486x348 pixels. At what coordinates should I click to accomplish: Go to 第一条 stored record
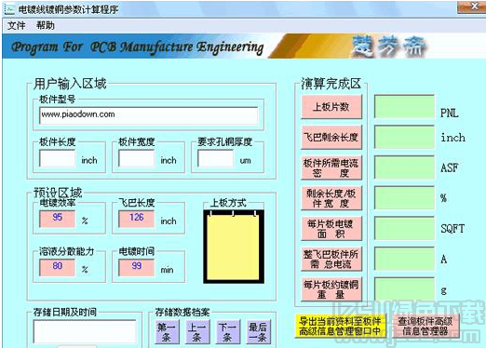click(x=167, y=331)
